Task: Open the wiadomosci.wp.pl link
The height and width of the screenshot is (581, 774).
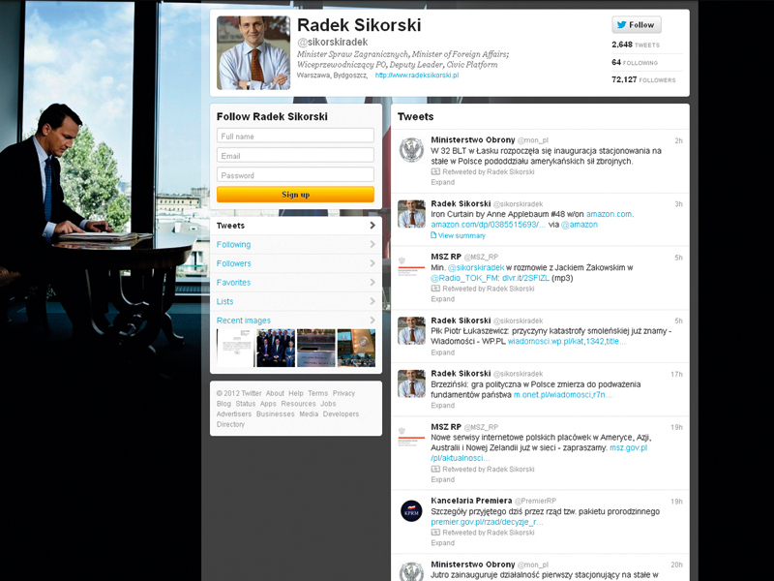Action: click(567, 342)
